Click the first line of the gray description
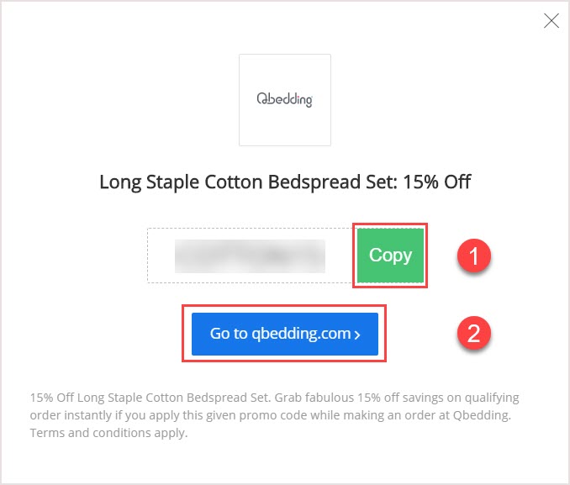Image resolution: width=570 pixels, height=485 pixels. [x=274, y=398]
